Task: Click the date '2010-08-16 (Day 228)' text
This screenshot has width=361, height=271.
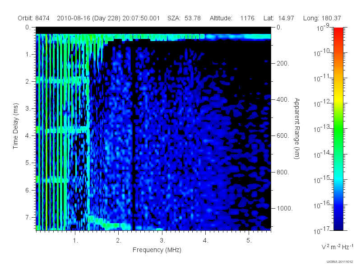Action: pos(88,18)
